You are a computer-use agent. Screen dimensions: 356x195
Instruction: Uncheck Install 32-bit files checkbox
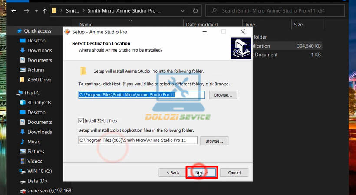coord(81,120)
